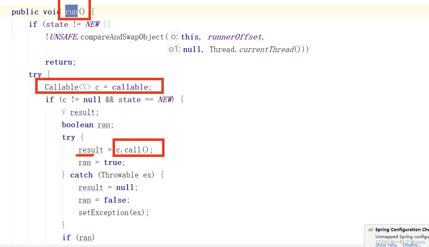Image resolution: width=429 pixels, height=247 pixels.
Task: Click the return statement line
Action: tap(60, 62)
